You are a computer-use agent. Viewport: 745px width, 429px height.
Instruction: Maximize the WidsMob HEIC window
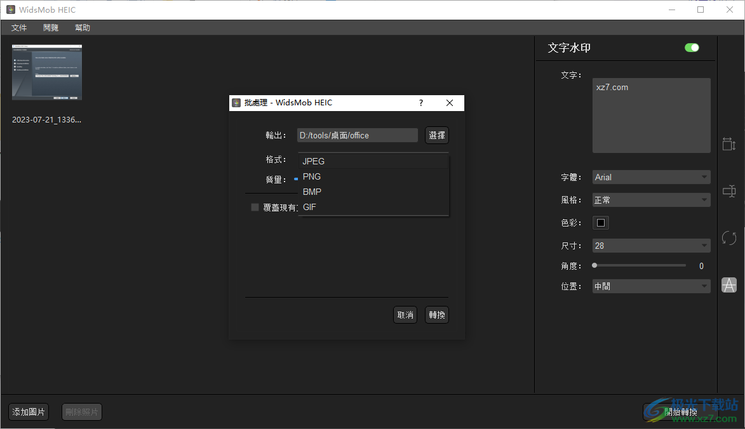tap(701, 10)
